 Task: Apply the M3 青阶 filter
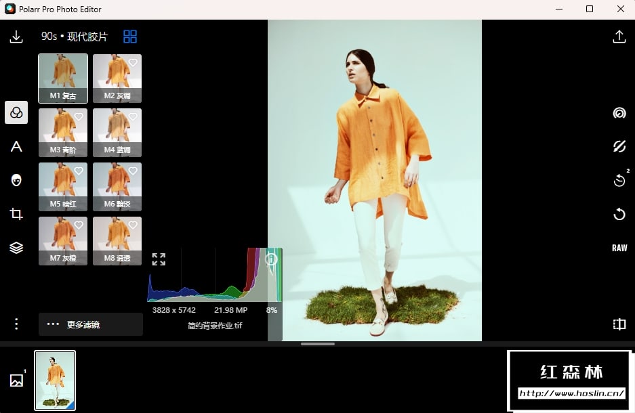coord(63,133)
